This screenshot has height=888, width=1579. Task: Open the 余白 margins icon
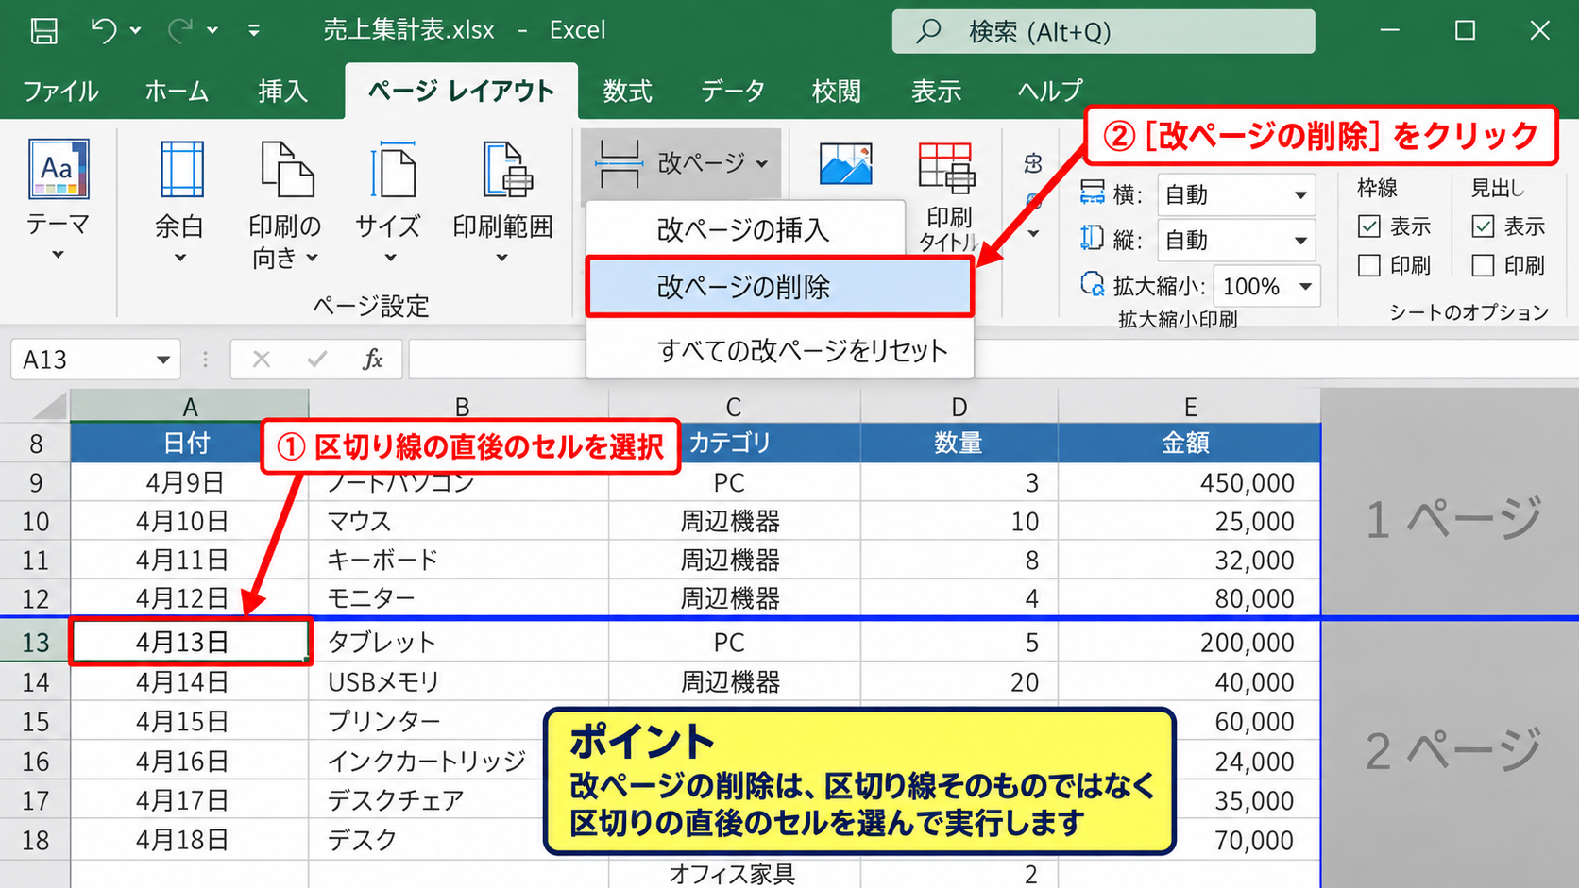click(x=181, y=169)
